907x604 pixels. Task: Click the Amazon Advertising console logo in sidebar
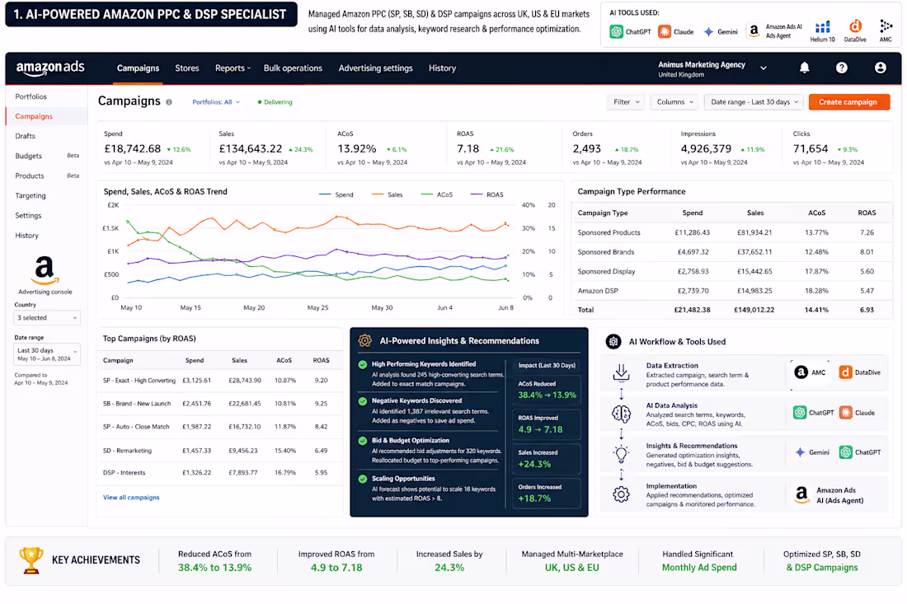click(x=45, y=270)
